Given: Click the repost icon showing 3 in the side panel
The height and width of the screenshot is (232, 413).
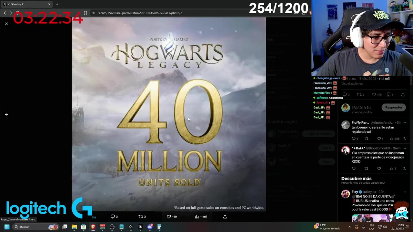Looking at the screenshot, I should [359, 95].
